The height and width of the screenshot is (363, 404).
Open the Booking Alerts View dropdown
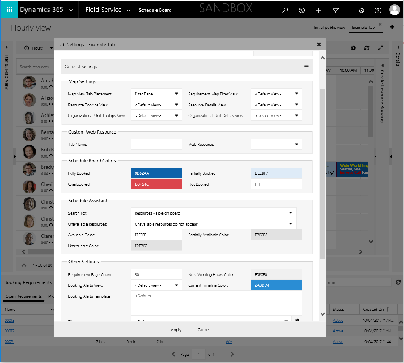pyautogui.click(x=156, y=285)
